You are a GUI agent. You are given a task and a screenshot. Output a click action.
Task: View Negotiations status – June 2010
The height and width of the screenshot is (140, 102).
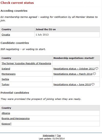point(72,84)
